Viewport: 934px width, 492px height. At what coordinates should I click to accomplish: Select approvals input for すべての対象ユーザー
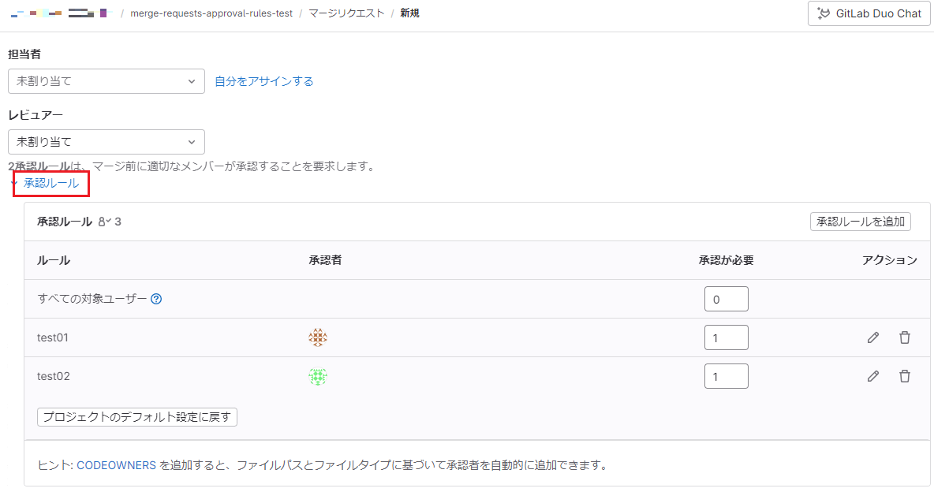click(x=726, y=299)
